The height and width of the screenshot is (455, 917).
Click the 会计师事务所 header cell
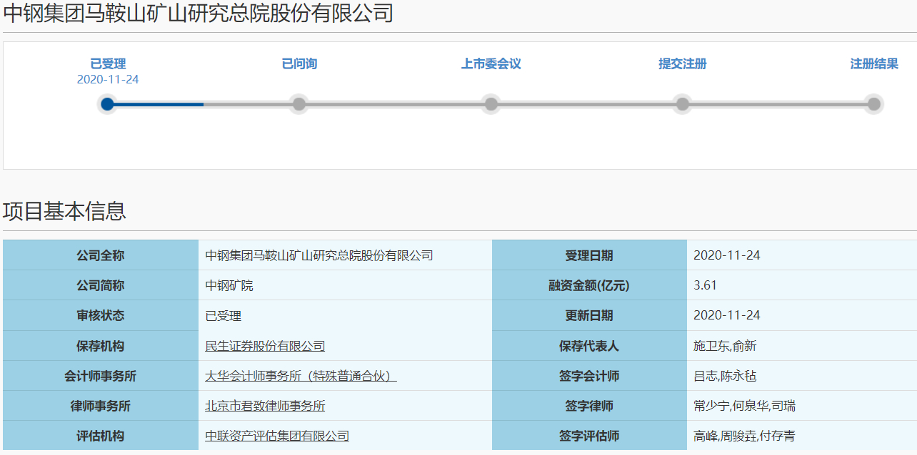click(101, 376)
